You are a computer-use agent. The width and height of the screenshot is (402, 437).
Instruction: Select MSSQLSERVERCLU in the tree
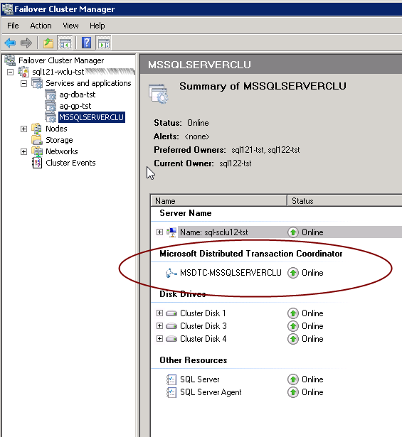[92, 117]
